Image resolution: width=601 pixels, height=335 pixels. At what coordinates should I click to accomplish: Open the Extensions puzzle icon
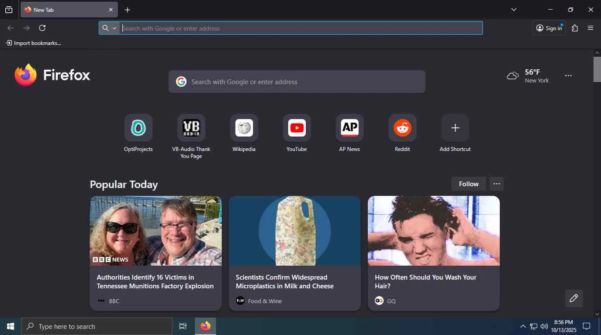tap(575, 28)
